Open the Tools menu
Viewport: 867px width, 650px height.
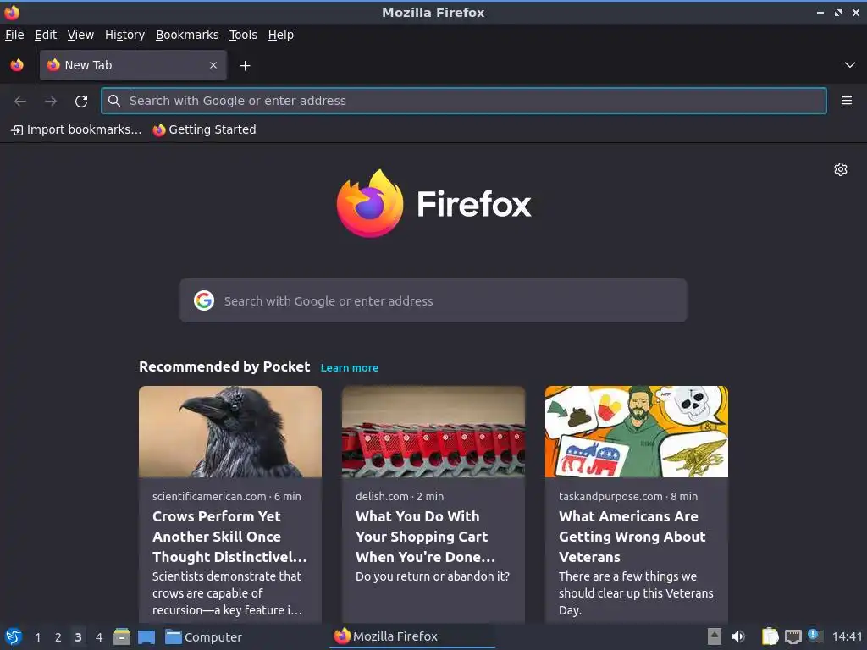(243, 35)
